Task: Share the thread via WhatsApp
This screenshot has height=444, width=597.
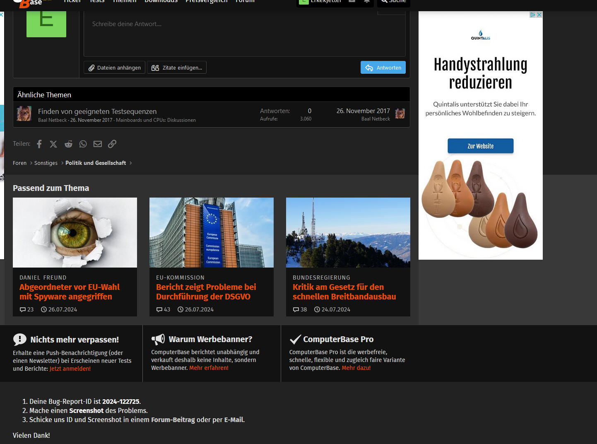Action: (x=83, y=144)
